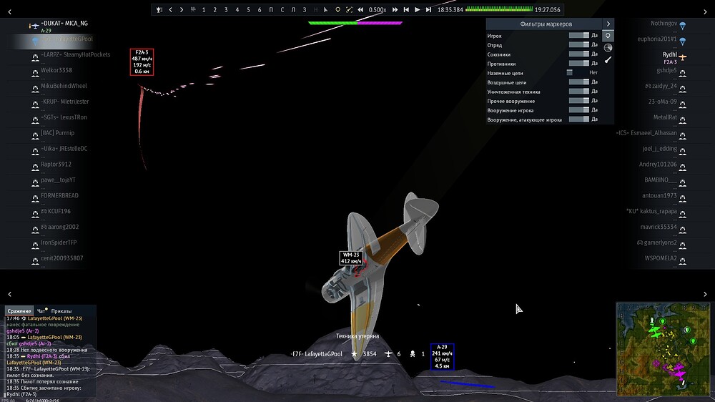The height and width of the screenshot is (402, 715).
Task: Switch to previous player with left arrow
Action: tap(171, 9)
